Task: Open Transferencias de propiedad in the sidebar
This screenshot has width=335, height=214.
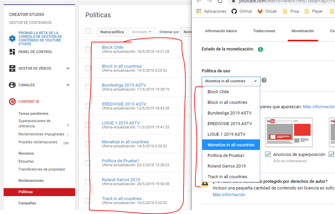Action: 42,169
